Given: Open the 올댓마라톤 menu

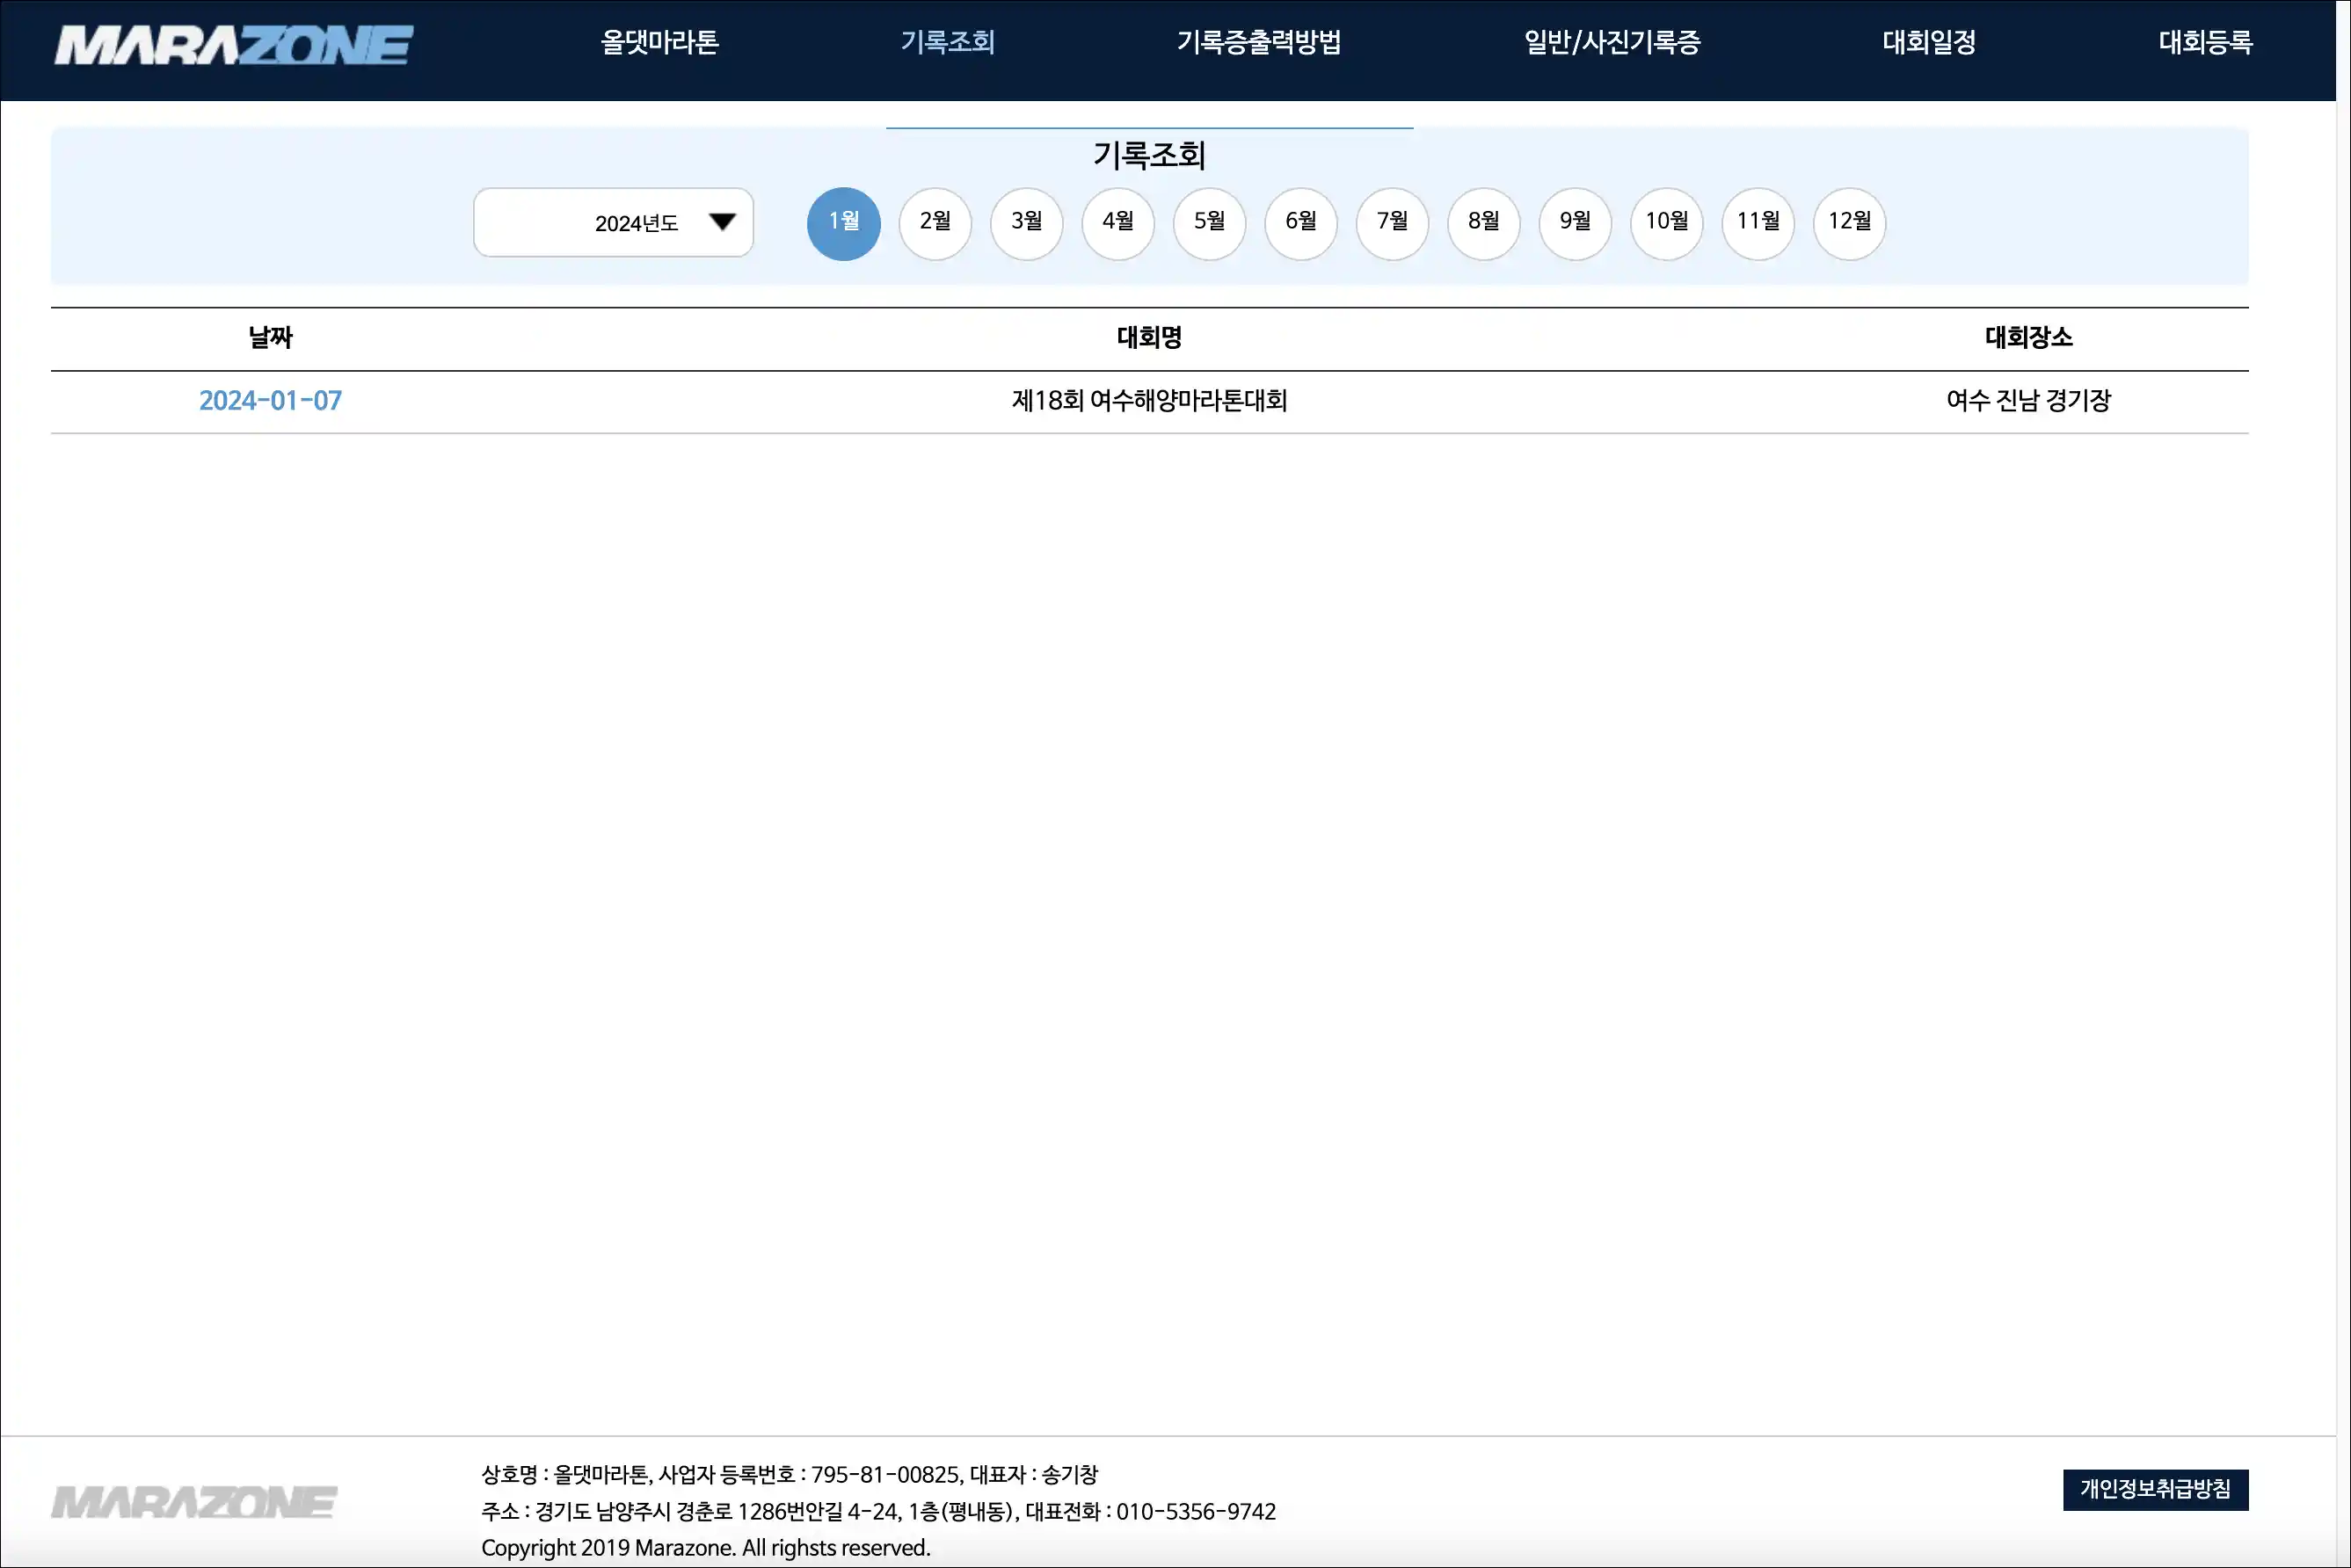Looking at the screenshot, I should coord(659,42).
